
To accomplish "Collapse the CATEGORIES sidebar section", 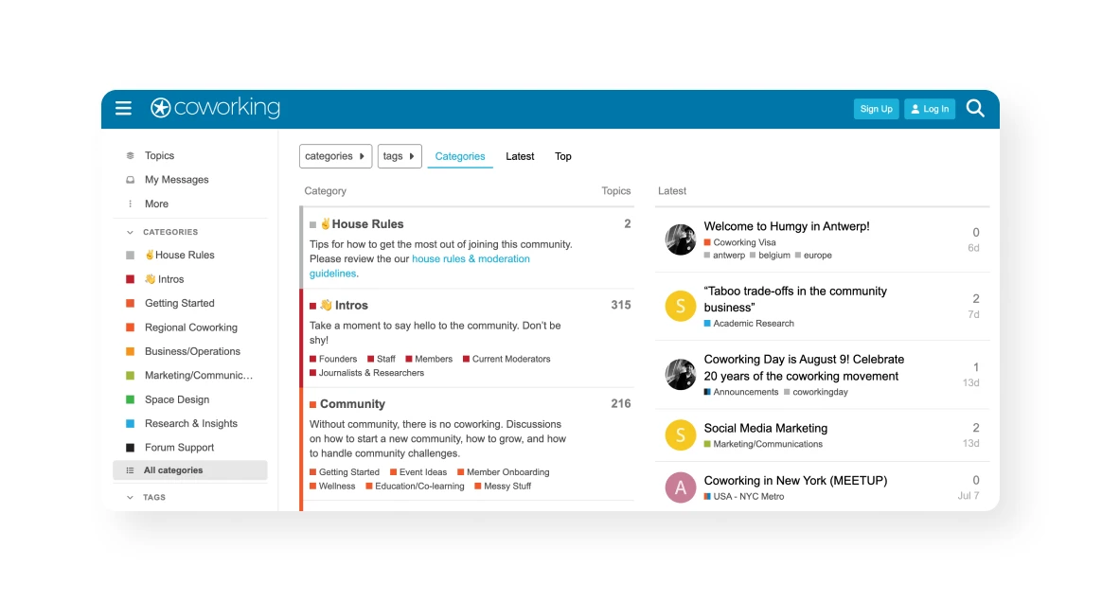I will point(131,232).
